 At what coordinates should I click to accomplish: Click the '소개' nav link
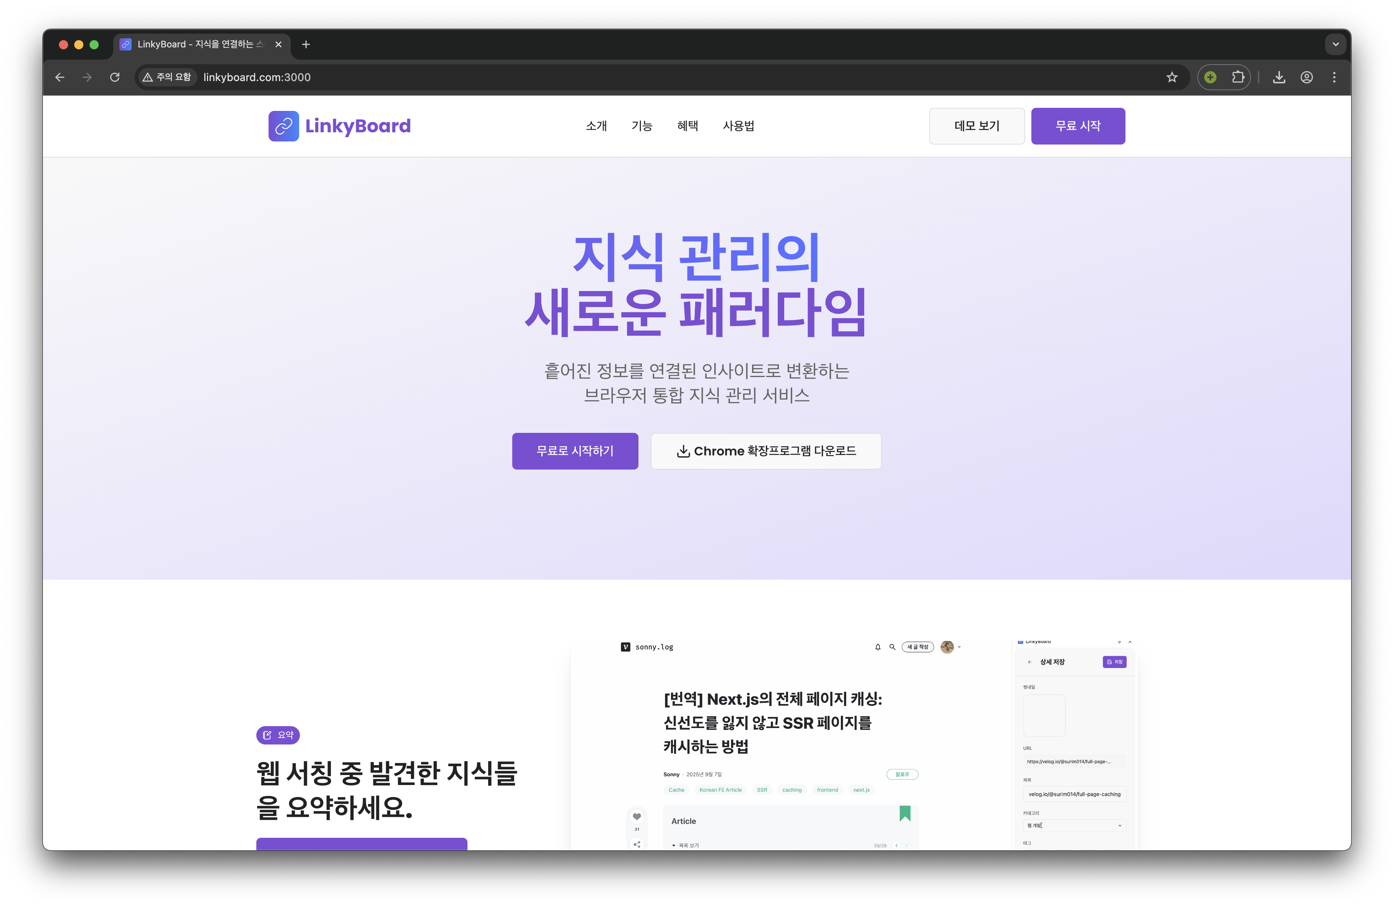tap(596, 126)
